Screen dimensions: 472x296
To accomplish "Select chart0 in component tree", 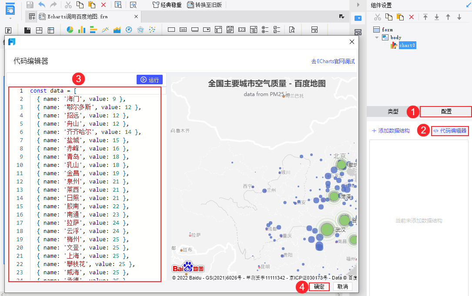I will point(407,46).
